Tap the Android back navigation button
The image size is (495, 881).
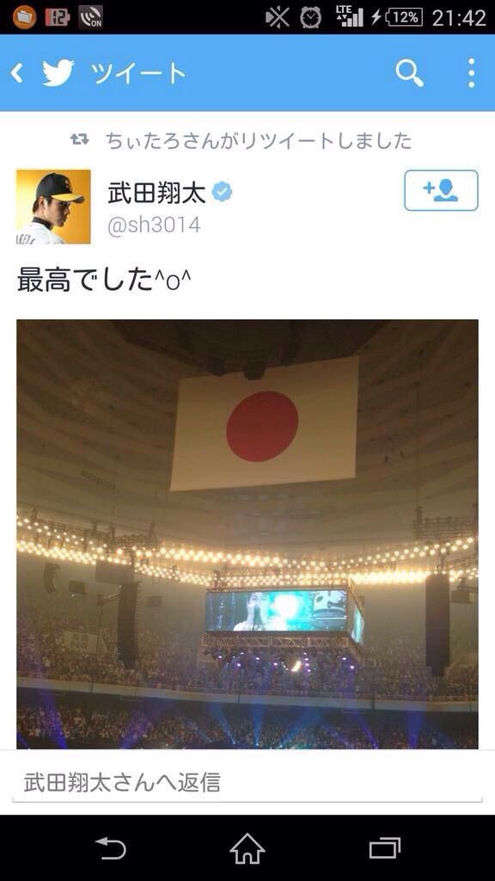[111, 848]
